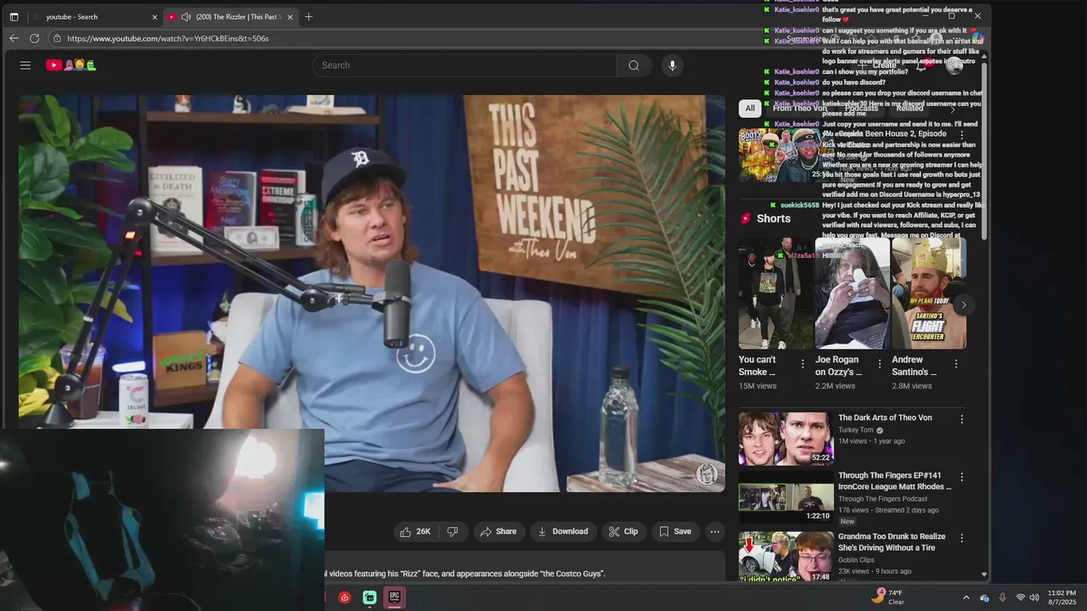Open options for the Joe Rogan short

pos(879,364)
